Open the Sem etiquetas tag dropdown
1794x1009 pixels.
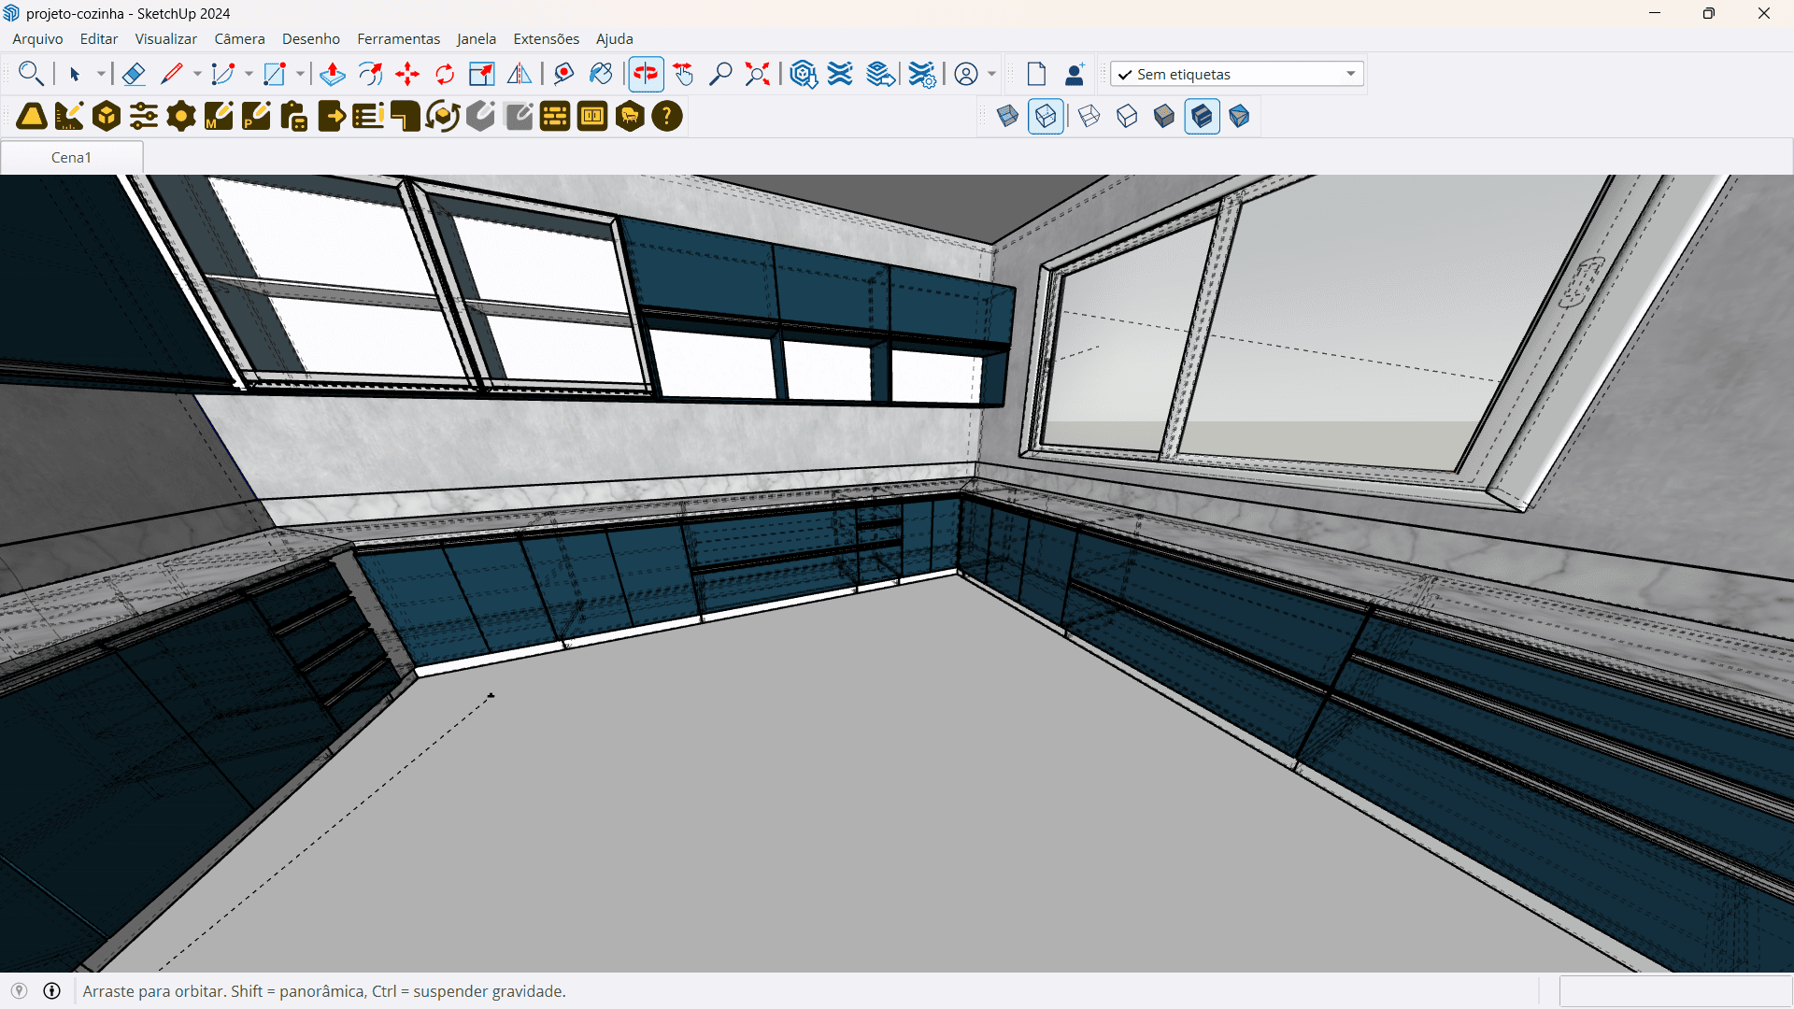tap(1237, 74)
